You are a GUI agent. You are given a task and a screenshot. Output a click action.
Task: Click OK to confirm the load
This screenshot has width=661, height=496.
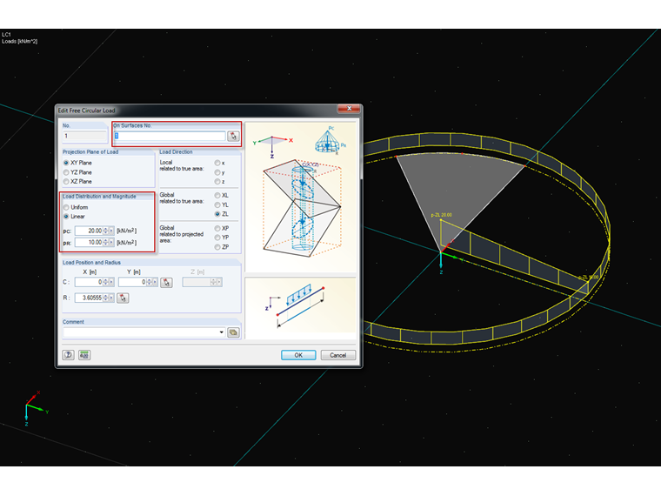298,355
